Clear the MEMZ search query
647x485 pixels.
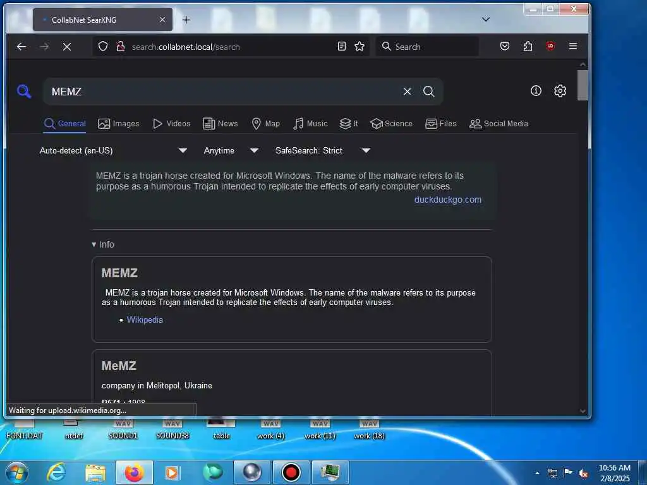click(x=408, y=92)
